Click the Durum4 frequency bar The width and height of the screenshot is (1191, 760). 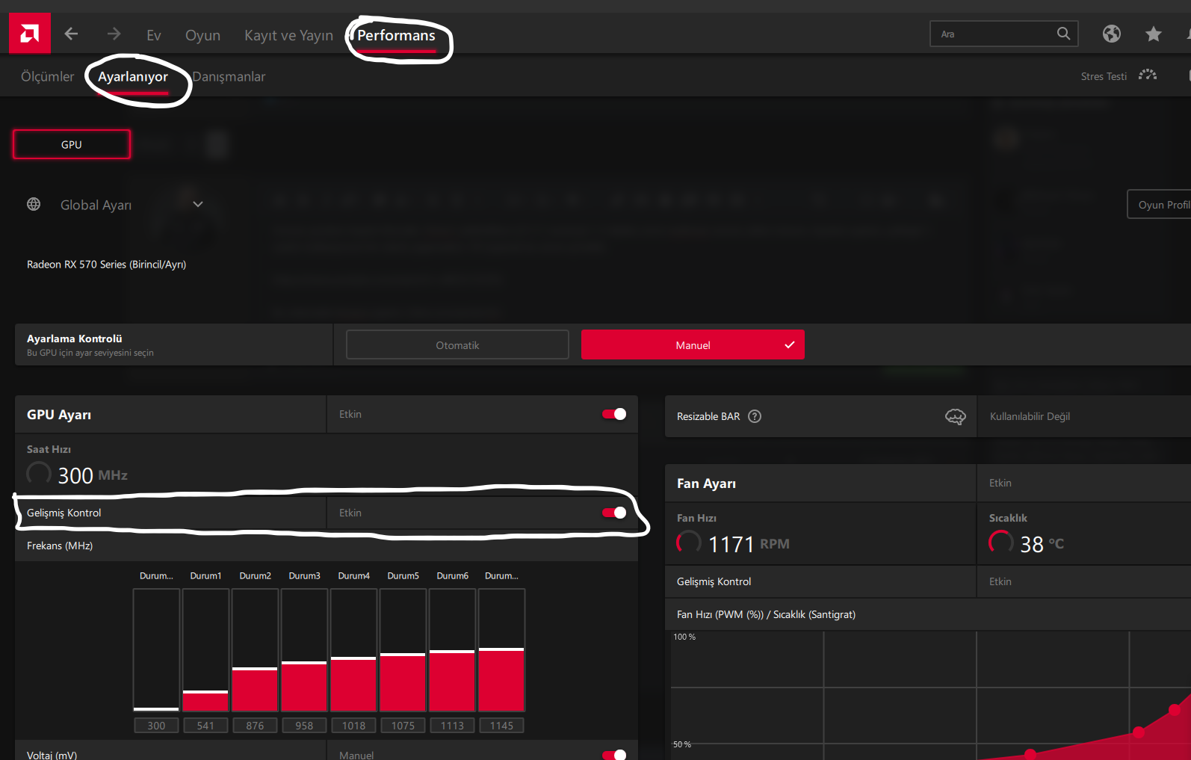click(353, 650)
